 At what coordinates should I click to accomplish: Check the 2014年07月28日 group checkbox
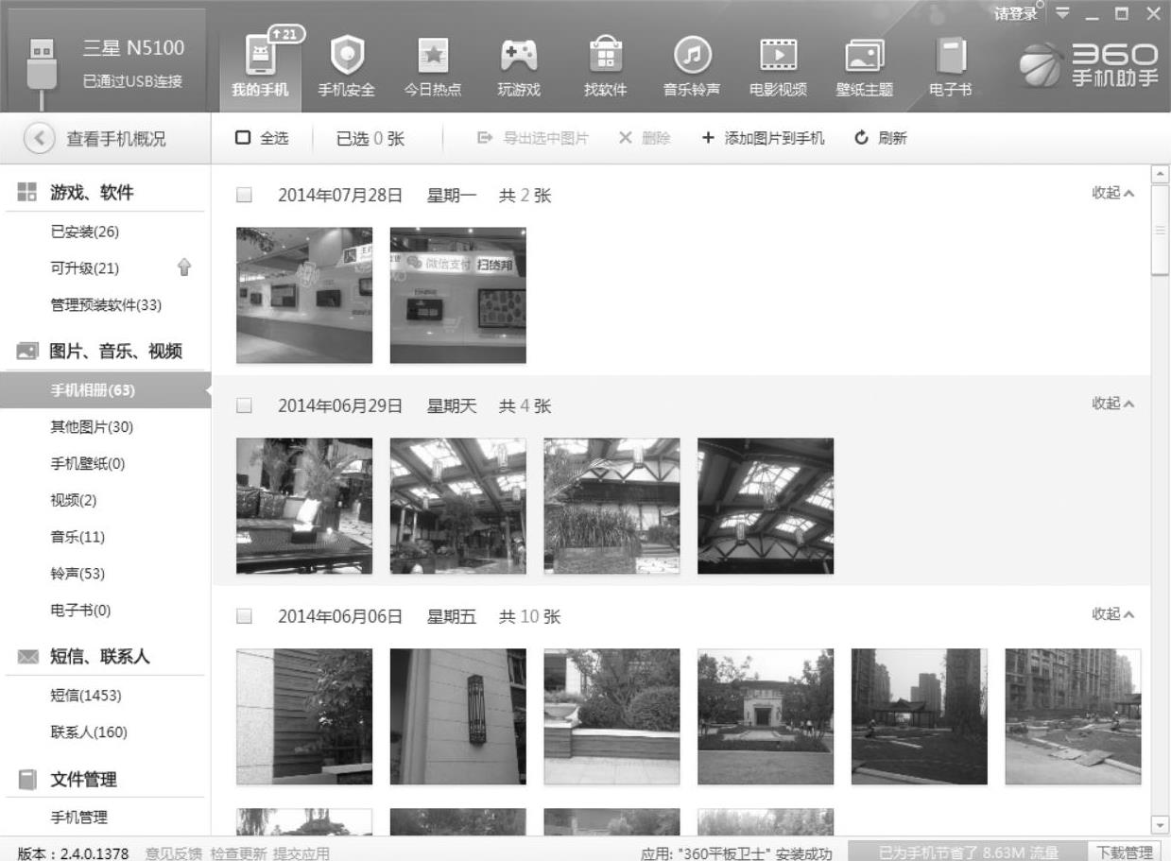(x=244, y=196)
